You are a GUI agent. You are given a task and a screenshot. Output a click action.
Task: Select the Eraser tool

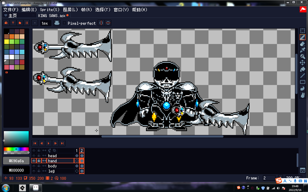303,43
